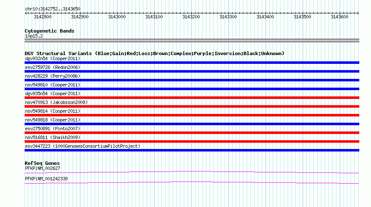The width and height of the screenshot is (371, 207).
Task: Select variant label nsv549814 (Cooper2011)
Action: (x=53, y=111)
